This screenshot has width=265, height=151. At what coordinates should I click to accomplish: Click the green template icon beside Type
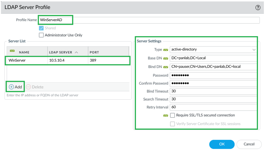(x=166, y=50)
